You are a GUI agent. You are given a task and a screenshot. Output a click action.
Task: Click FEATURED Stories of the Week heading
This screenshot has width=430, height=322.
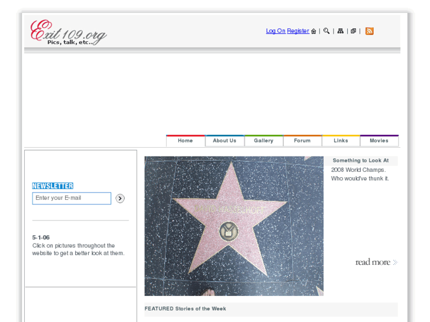pyautogui.click(x=185, y=308)
